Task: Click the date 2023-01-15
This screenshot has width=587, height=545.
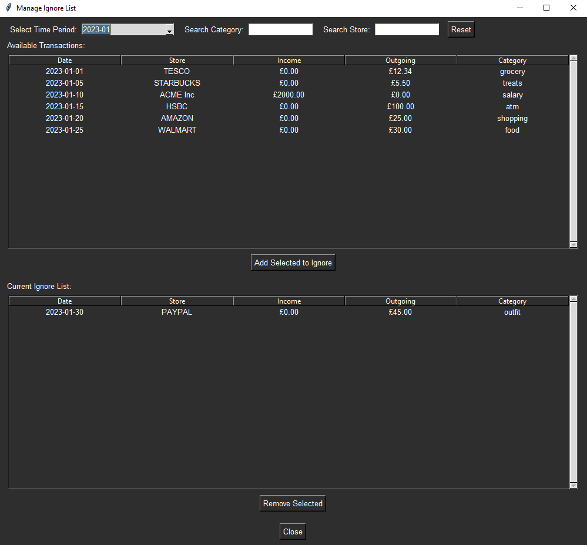Action: (65, 107)
